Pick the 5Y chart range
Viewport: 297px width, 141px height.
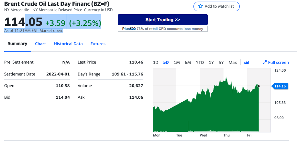pyautogui.click(x=221, y=62)
